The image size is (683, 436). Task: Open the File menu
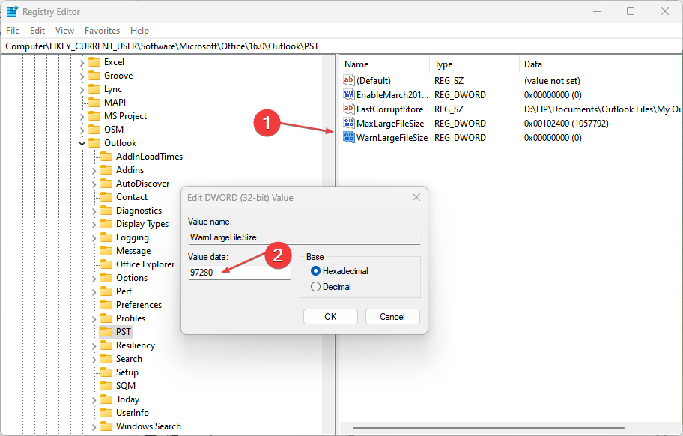(x=13, y=31)
